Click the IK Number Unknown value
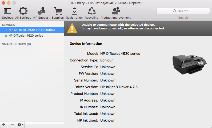 coord(108,107)
